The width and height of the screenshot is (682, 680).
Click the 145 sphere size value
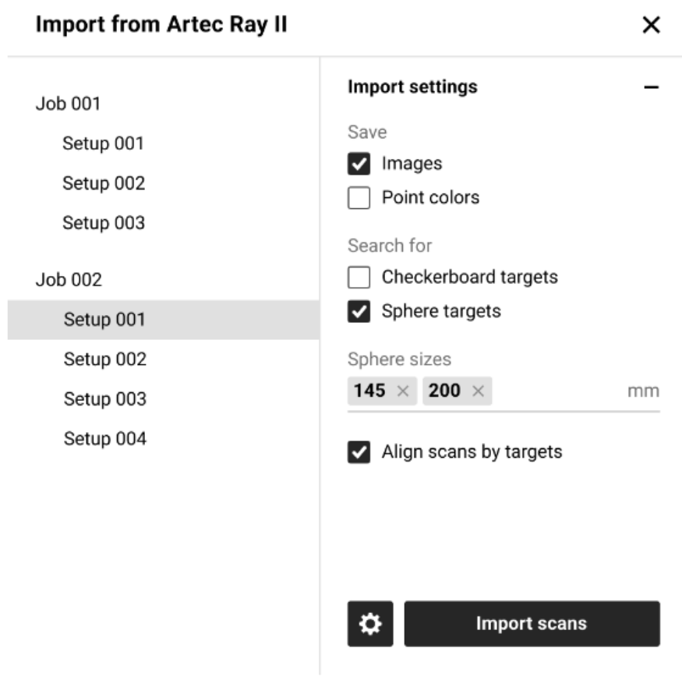pyautogui.click(x=369, y=391)
